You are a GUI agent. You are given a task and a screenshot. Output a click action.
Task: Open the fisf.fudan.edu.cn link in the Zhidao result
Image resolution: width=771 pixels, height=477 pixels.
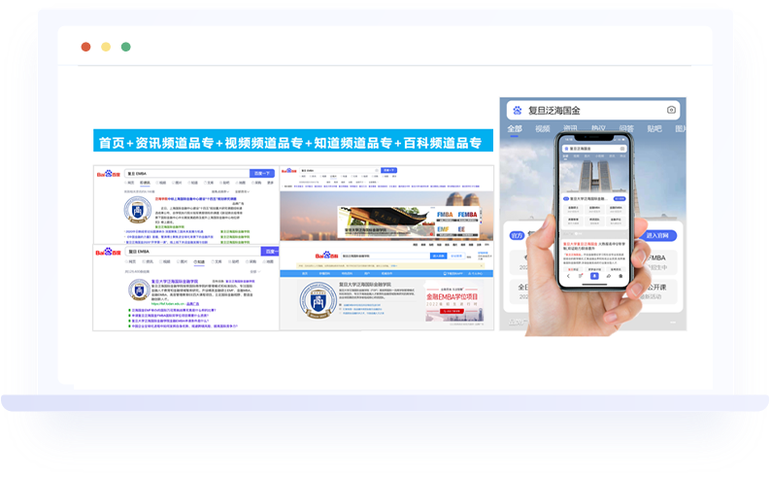pos(168,304)
